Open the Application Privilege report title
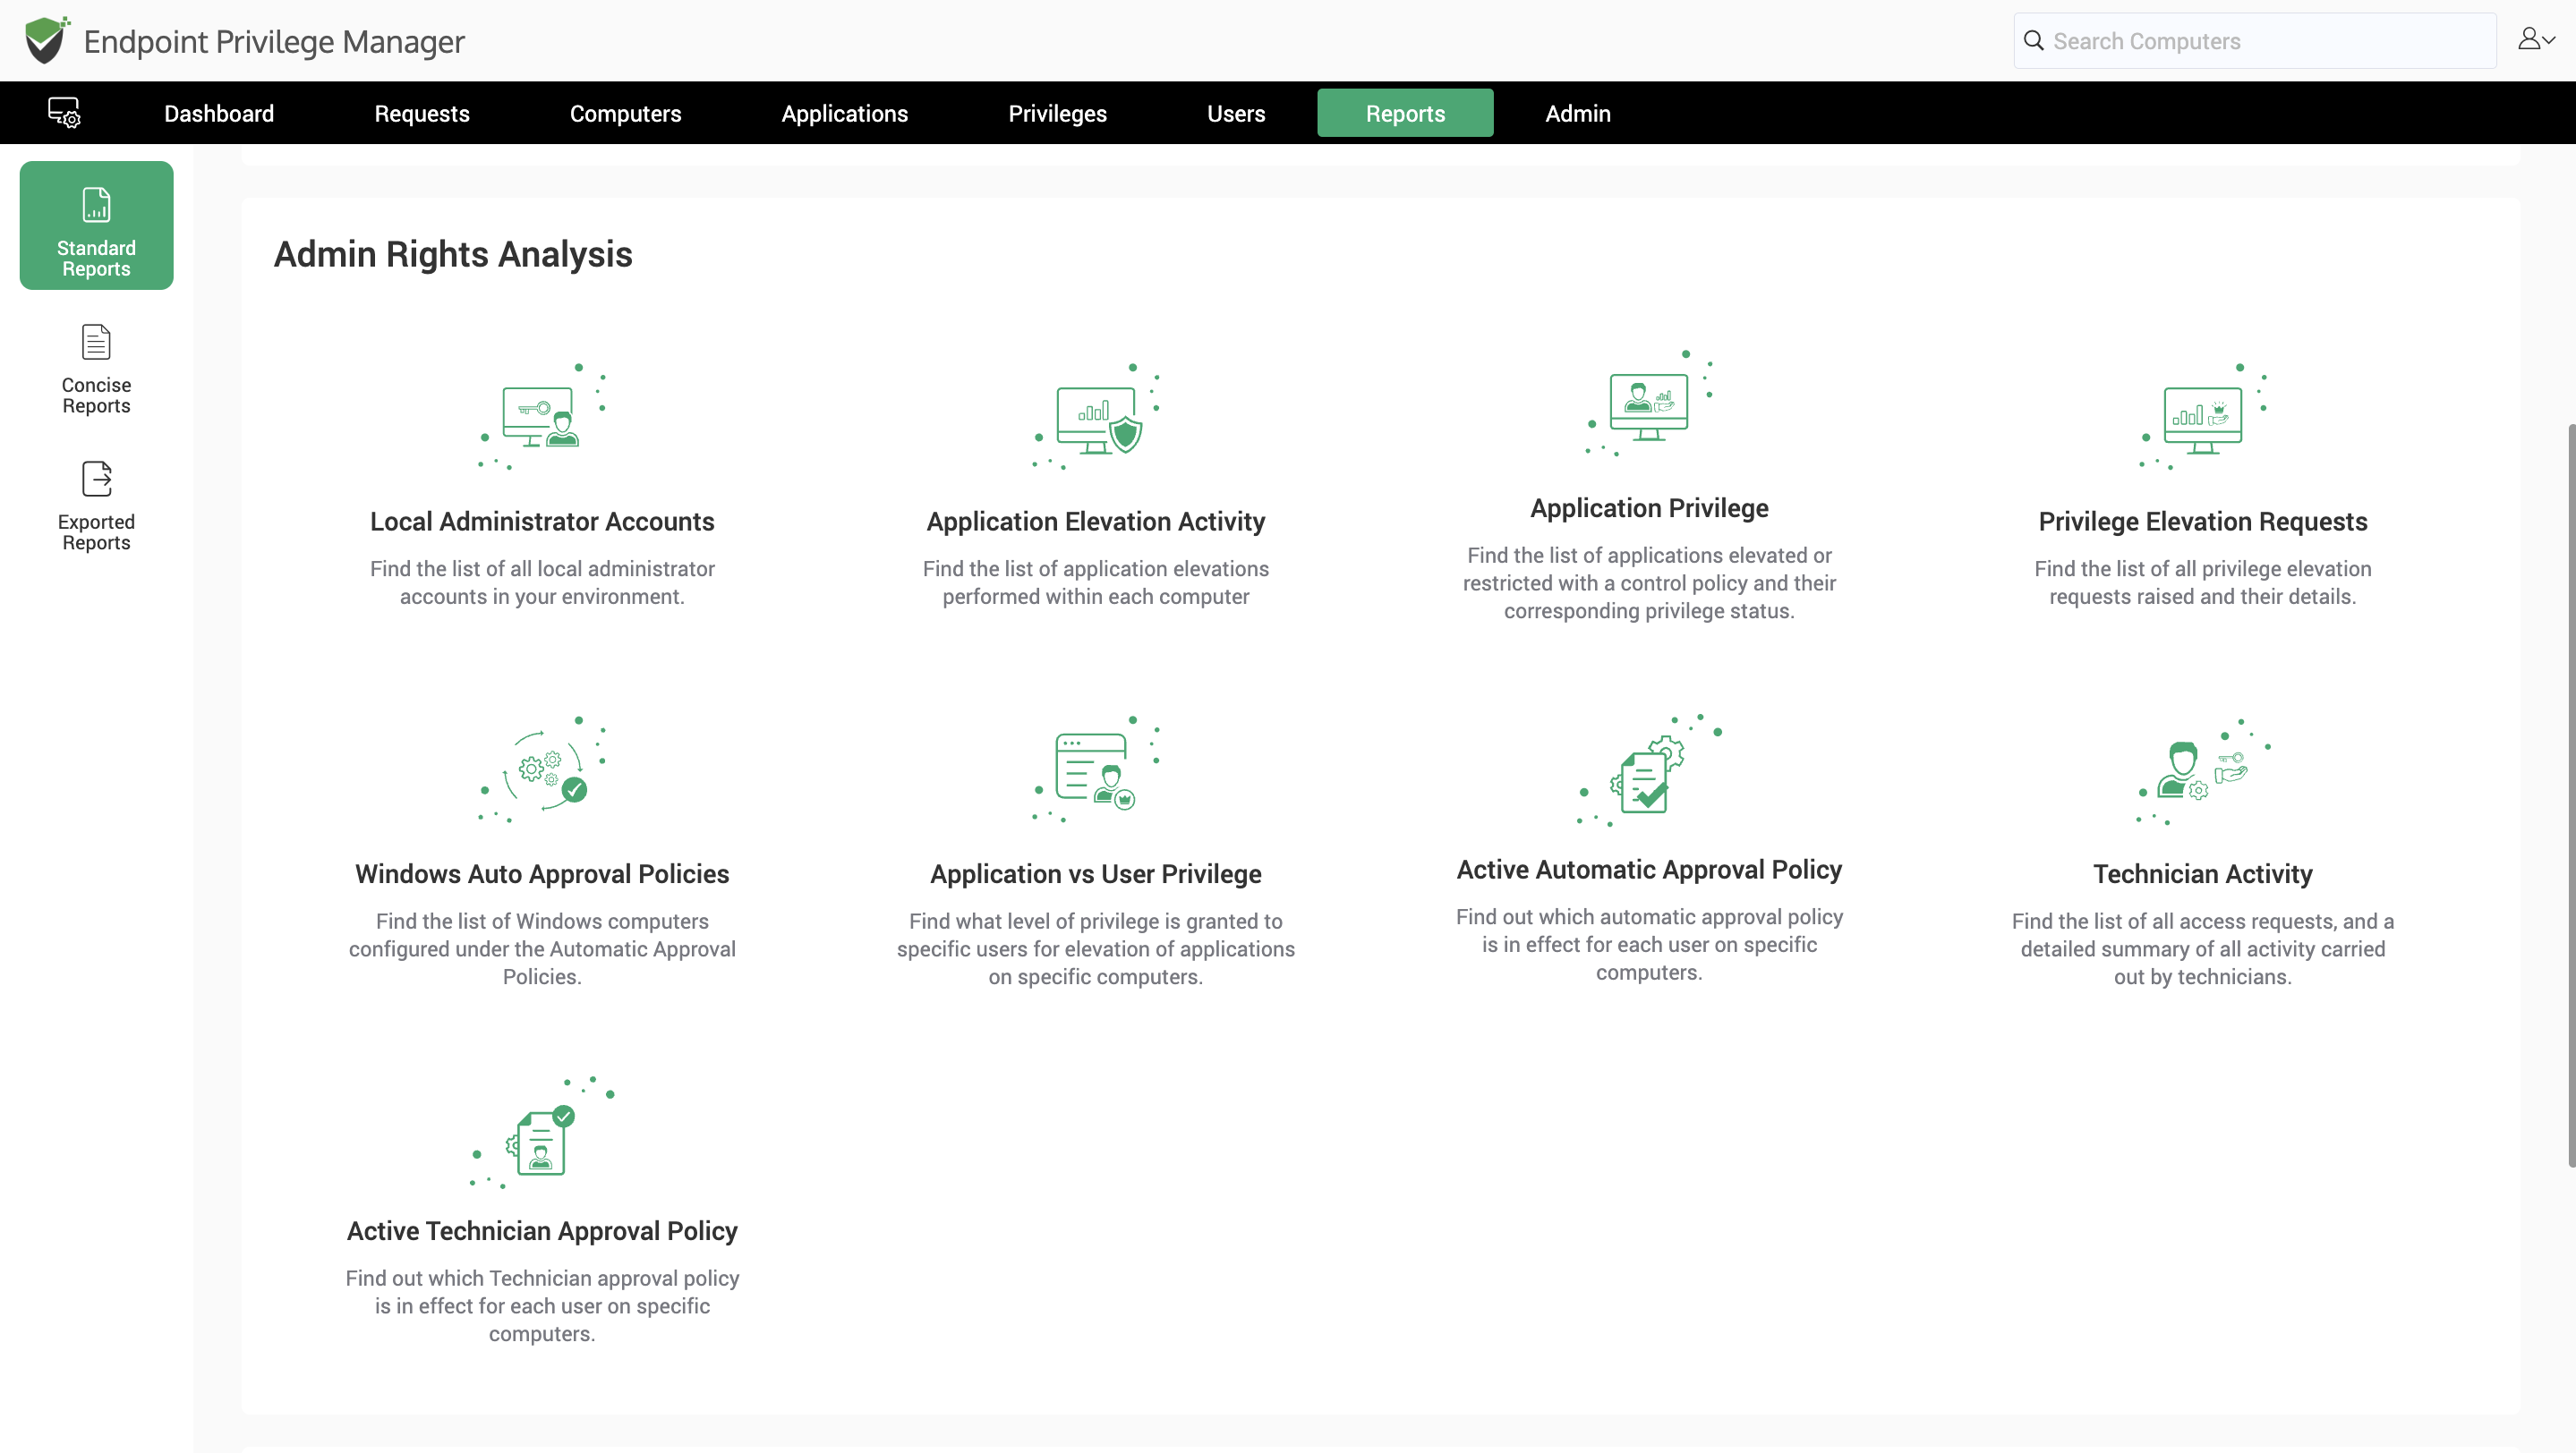The image size is (2576, 1453). point(1649,507)
